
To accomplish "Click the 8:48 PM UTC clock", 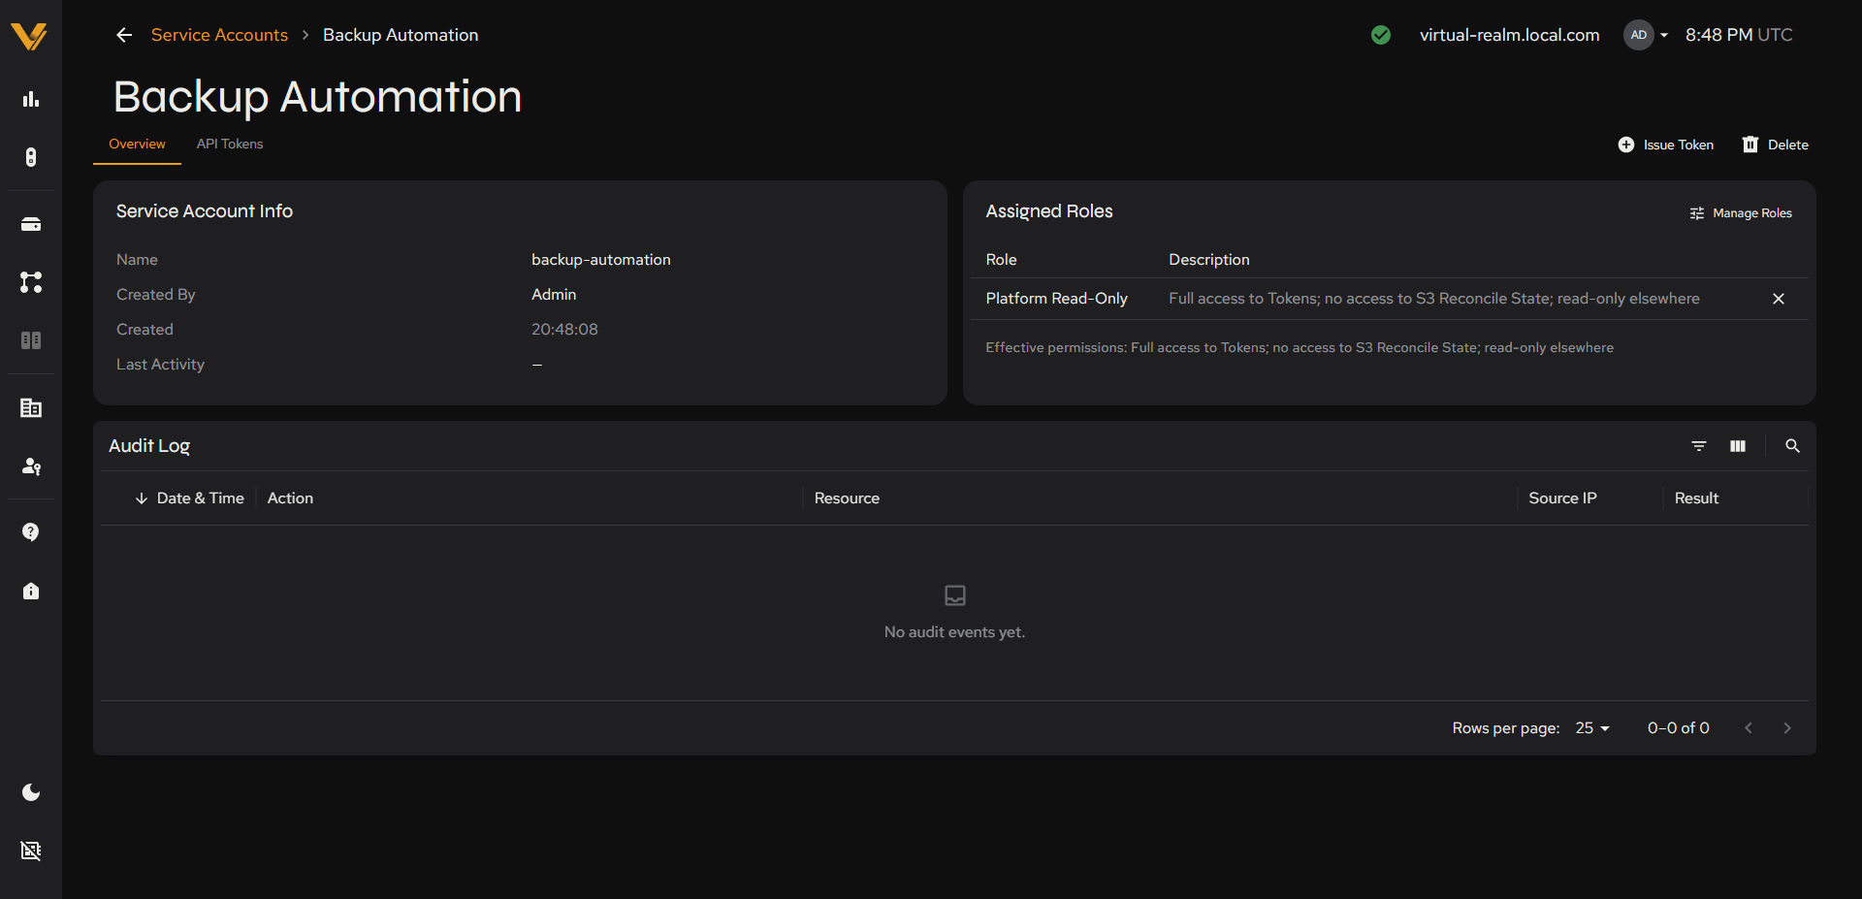I will pyautogui.click(x=1739, y=35).
